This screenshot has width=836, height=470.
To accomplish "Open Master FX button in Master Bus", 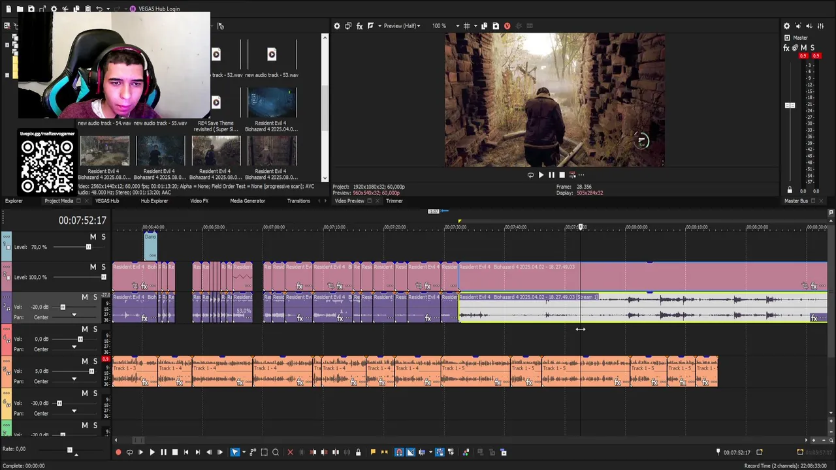I will point(786,48).
